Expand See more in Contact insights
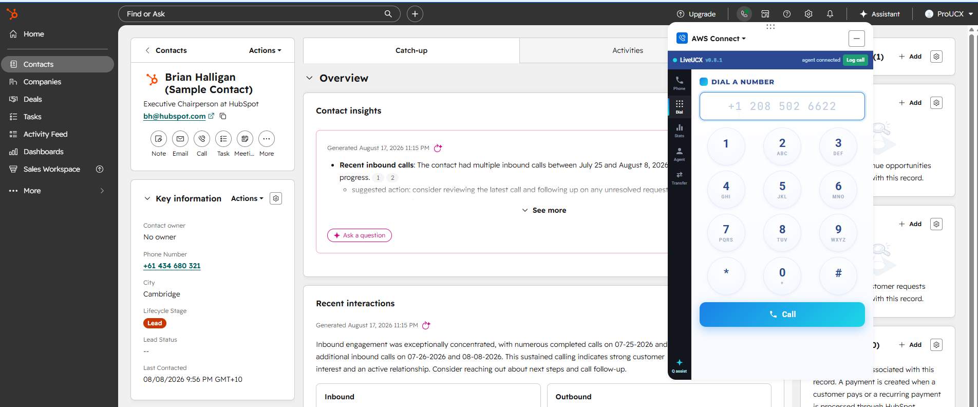 click(544, 210)
